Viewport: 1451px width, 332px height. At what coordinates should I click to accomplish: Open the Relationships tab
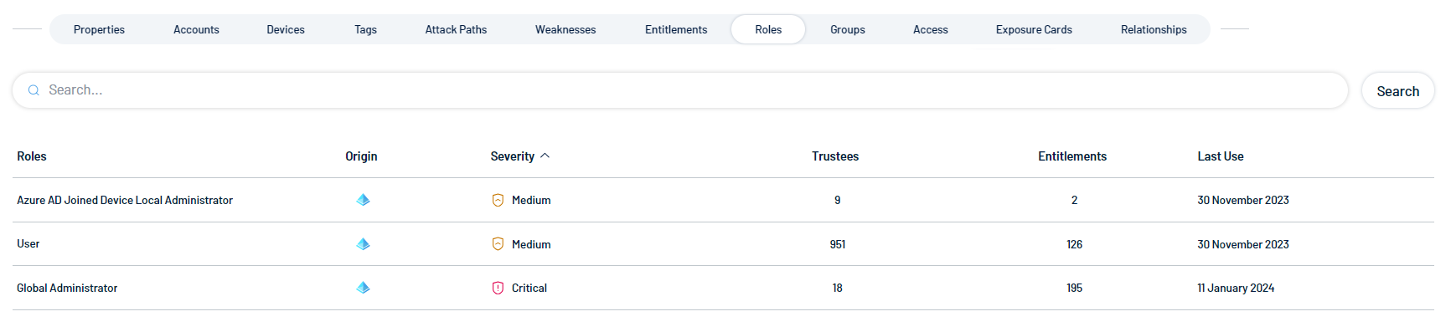(x=1154, y=29)
